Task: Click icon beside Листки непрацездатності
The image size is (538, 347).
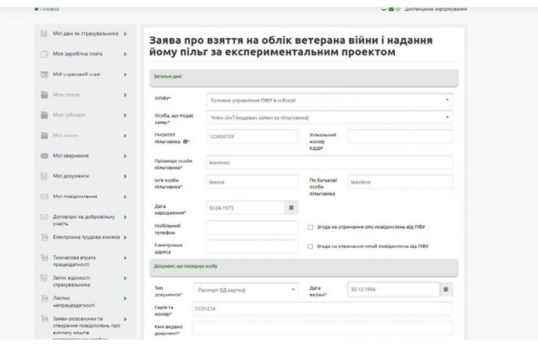Action: (x=44, y=298)
